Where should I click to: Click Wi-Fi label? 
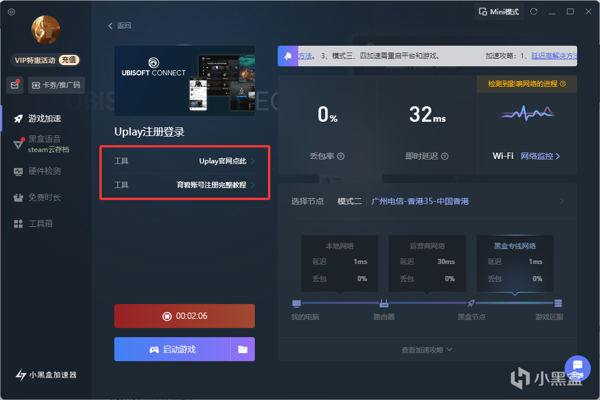503,156
